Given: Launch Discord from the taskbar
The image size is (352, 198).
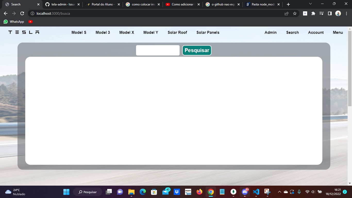Looking at the screenshot, I should pyautogui.click(x=245, y=192).
